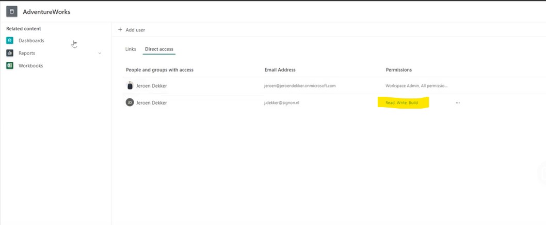Click the Workspace Admin permissions cell
This screenshot has height=225, width=546.
click(x=416, y=86)
